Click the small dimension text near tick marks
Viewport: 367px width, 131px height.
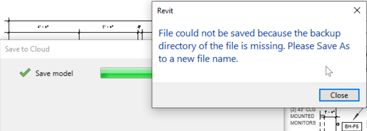(139, 27)
